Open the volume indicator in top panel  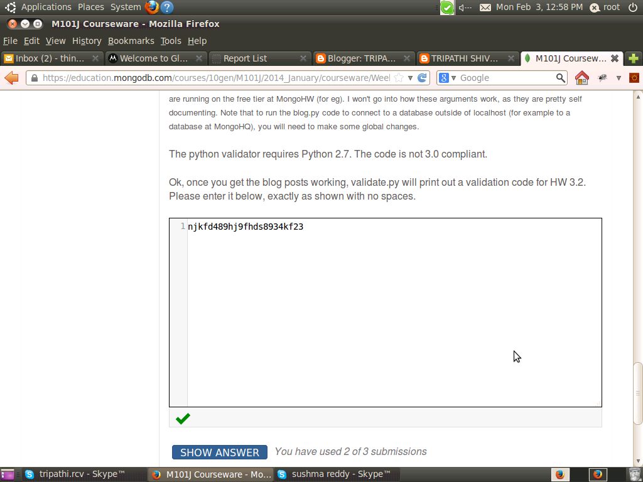click(465, 8)
